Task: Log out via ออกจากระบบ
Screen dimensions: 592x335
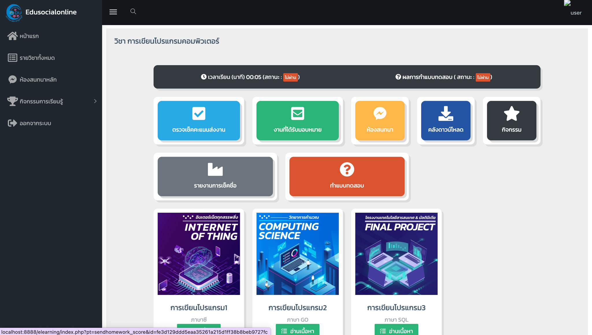Action: [x=29, y=123]
